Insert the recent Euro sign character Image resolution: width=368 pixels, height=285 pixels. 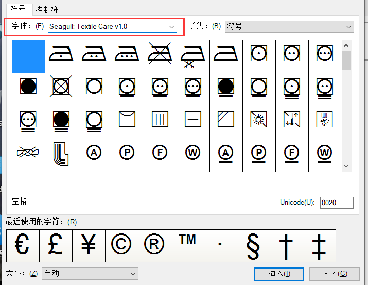click(x=23, y=245)
